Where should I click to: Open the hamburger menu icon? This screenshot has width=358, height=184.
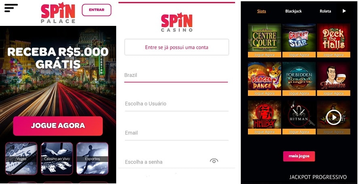[x=11, y=8]
